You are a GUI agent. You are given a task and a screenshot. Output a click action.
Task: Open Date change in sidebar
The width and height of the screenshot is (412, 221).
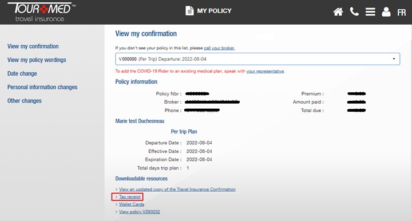coord(22,74)
